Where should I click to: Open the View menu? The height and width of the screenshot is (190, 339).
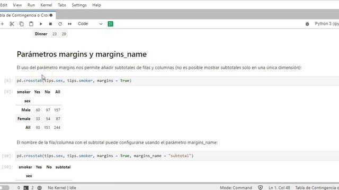(x=17, y=5)
